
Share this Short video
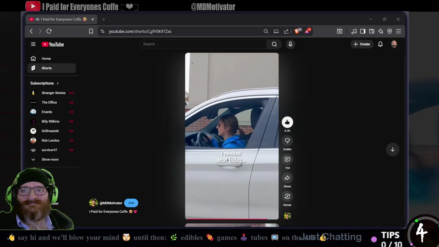pyautogui.click(x=287, y=178)
